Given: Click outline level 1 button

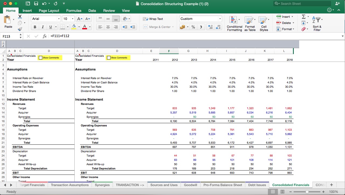Looking at the screenshot, I should click(x=3, y=42).
